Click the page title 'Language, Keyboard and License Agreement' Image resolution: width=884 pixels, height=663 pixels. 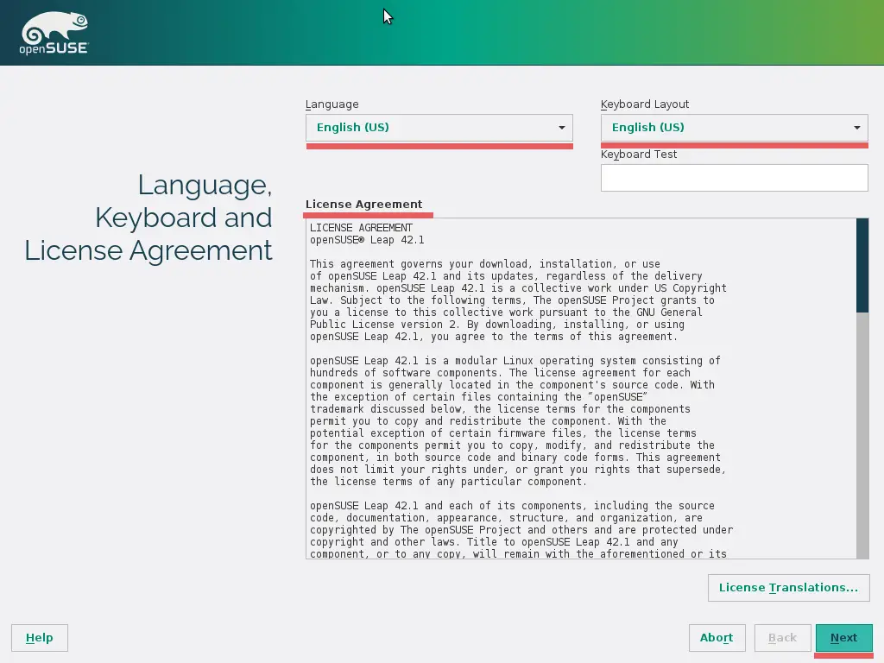point(148,218)
